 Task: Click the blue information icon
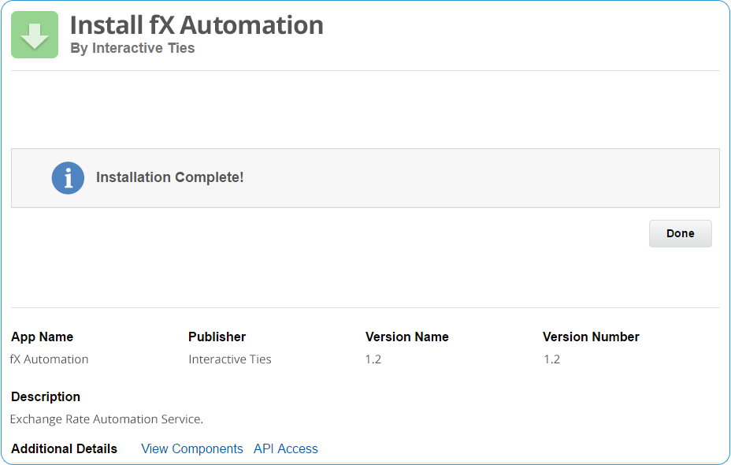[x=68, y=177]
